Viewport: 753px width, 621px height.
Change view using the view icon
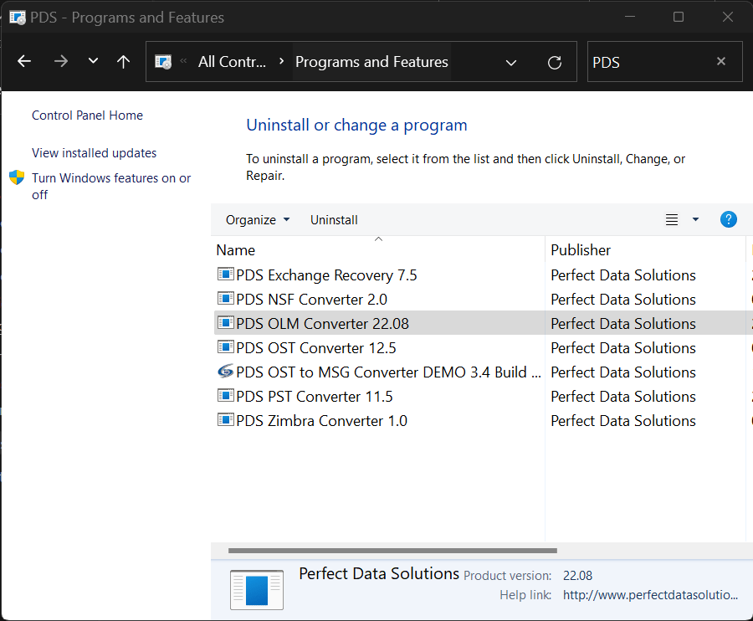click(x=671, y=220)
